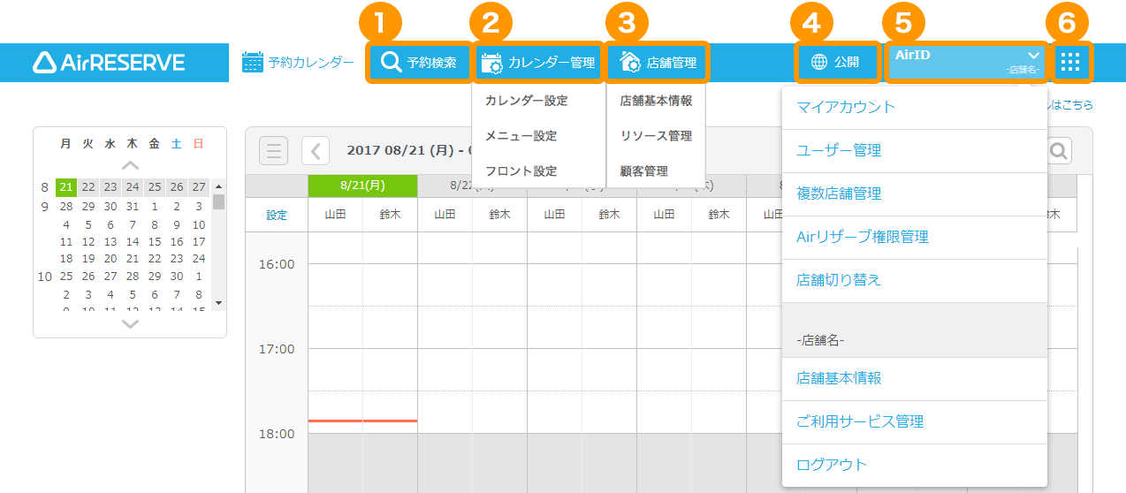
Task: Select リソース管理 from the menu
Action: point(656,136)
